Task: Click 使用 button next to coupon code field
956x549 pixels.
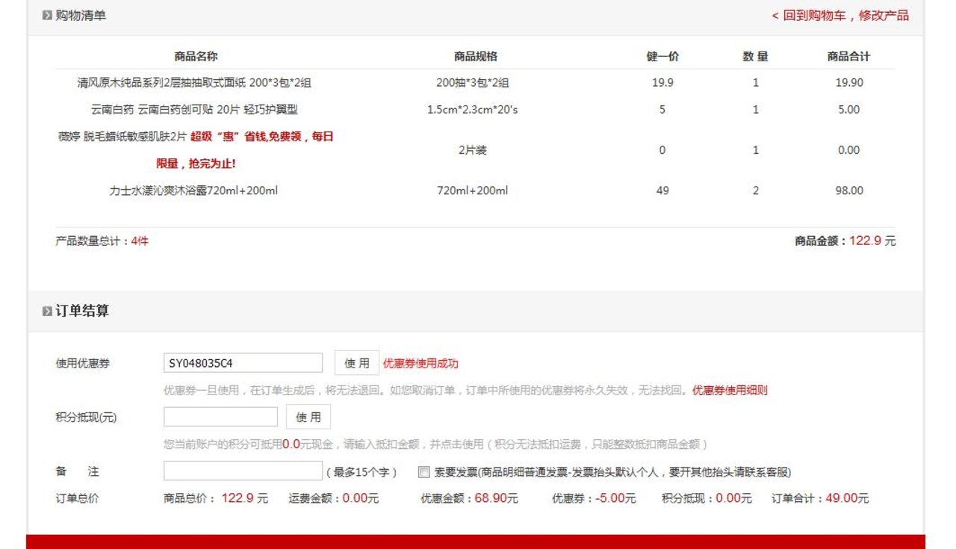Action: [357, 363]
